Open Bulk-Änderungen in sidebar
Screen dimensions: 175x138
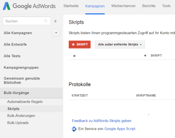click(21, 115)
